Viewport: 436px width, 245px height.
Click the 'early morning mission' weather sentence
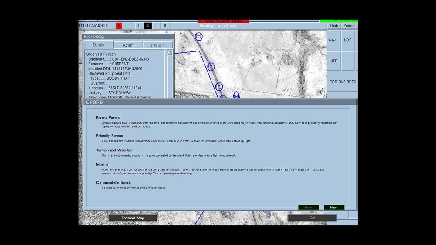(168, 156)
